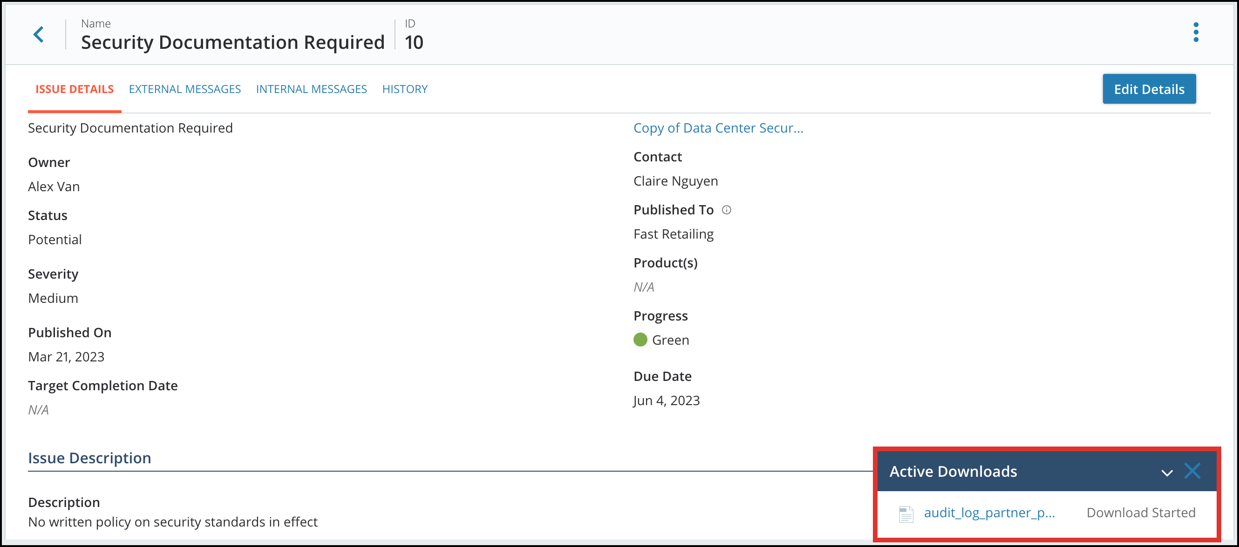
Task: View the History tab
Action: coord(405,89)
